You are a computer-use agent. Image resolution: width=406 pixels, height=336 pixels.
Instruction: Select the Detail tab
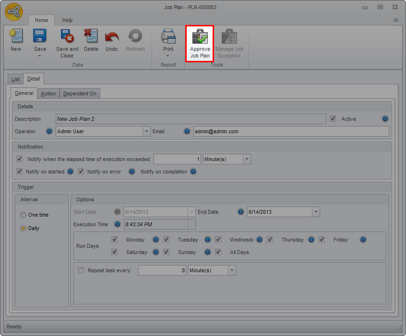pyautogui.click(x=34, y=79)
